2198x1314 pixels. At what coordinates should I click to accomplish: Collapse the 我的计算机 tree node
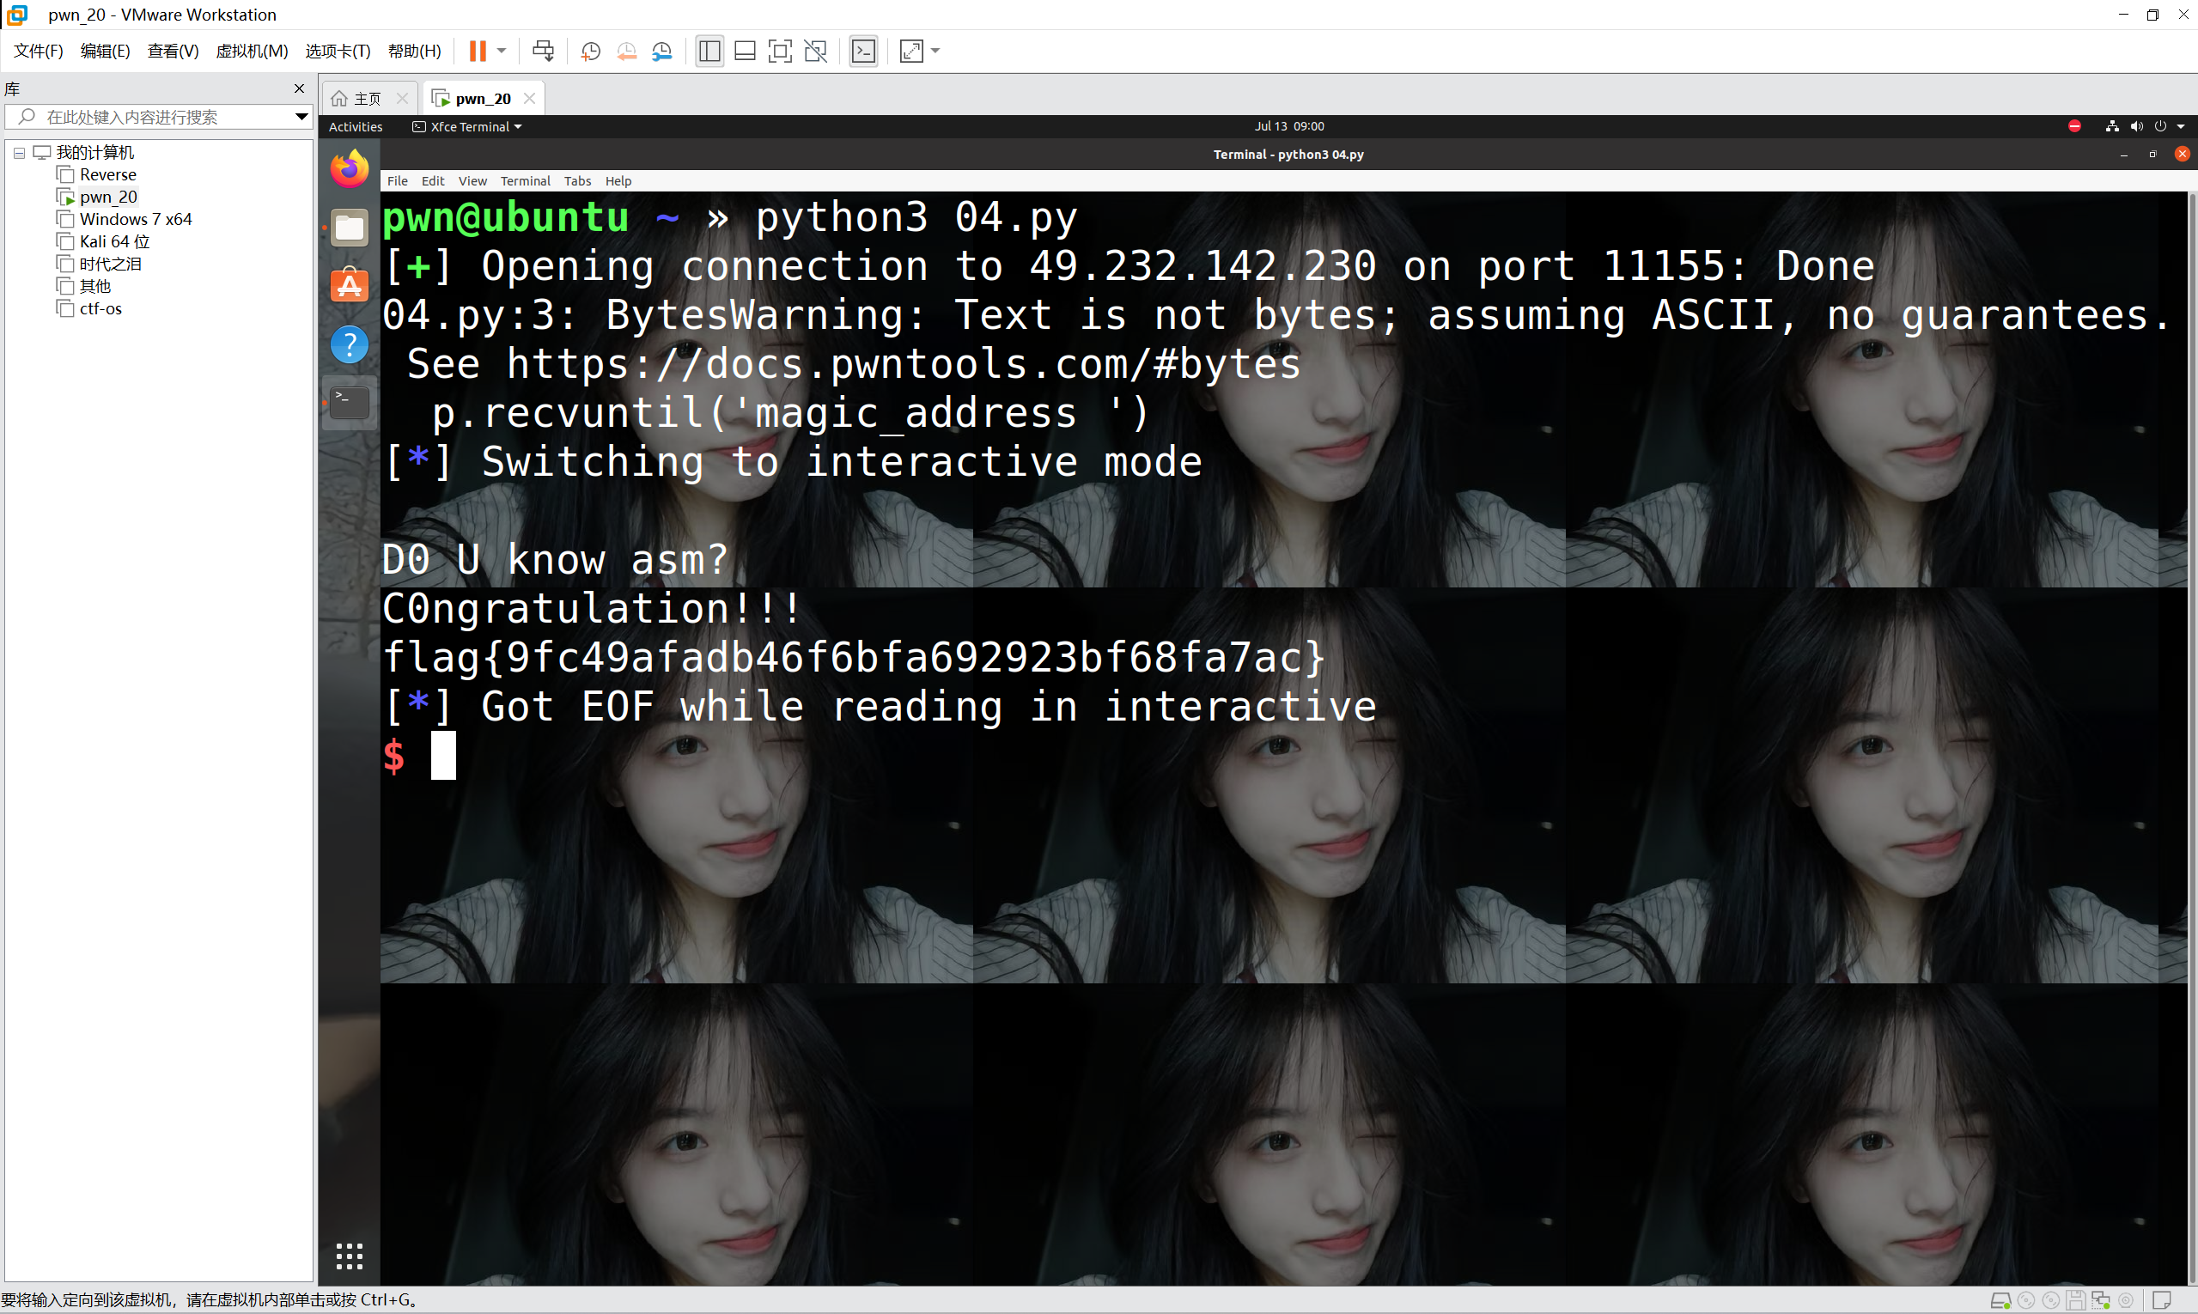pyautogui.click(x=19, y=153)
